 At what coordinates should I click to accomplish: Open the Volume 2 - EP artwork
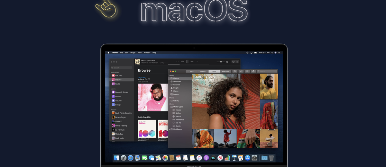(153, 97)
